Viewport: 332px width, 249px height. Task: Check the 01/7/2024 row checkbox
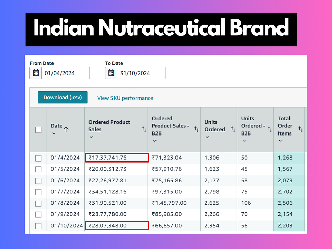(38, 192)
